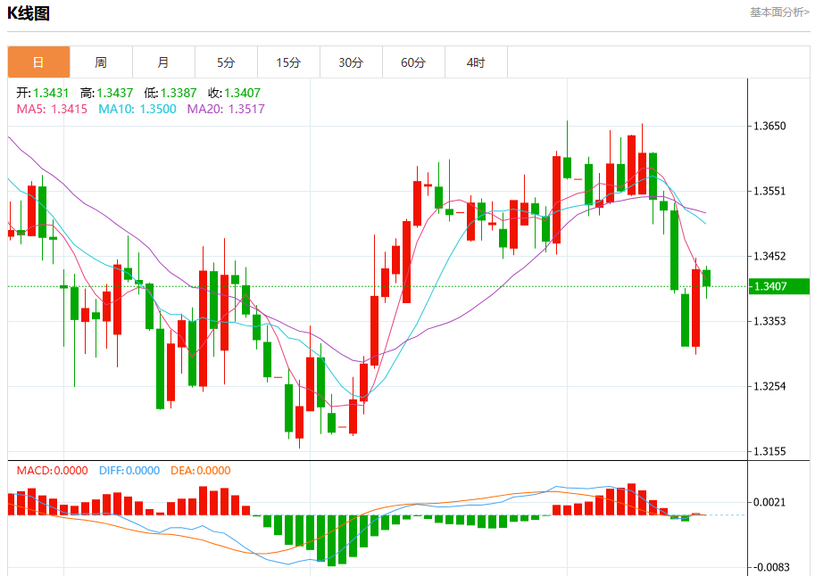
Task: Choose the 5分 interval tab
Action: (x=226, y=62)
